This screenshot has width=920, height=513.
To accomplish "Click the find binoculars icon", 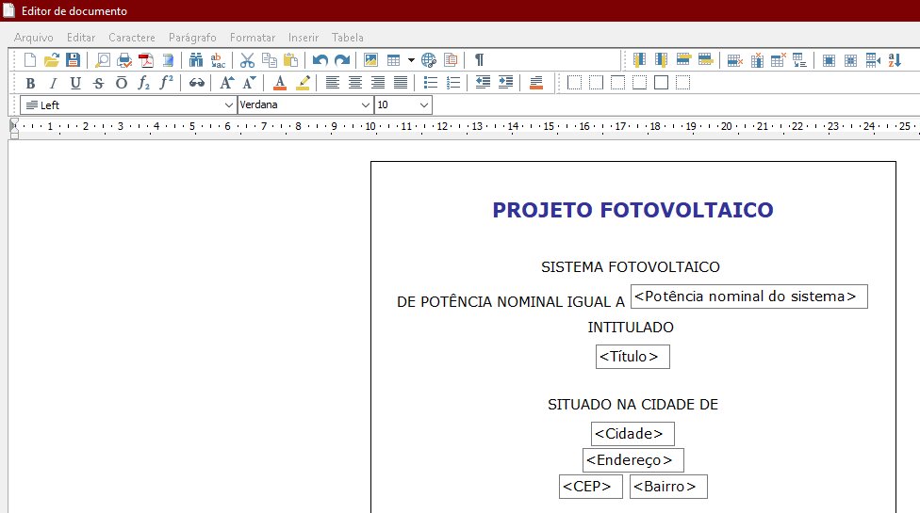I will tap(196, 59).
